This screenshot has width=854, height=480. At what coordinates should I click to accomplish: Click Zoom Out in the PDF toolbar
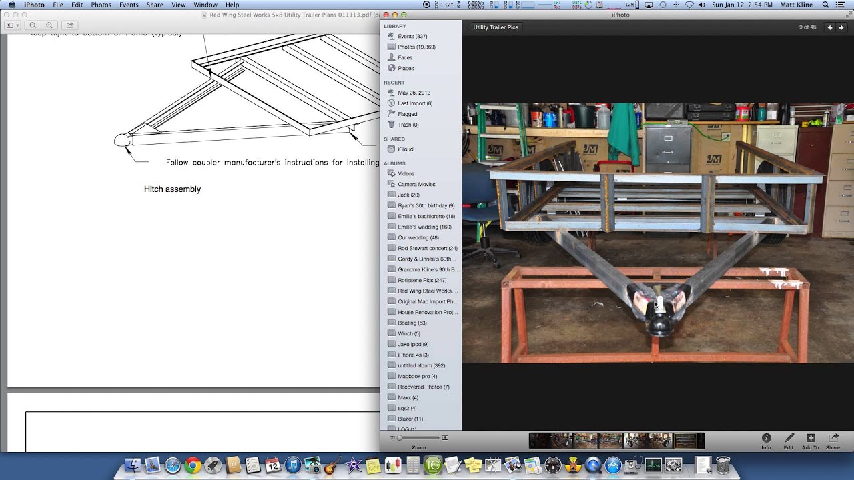33,25
